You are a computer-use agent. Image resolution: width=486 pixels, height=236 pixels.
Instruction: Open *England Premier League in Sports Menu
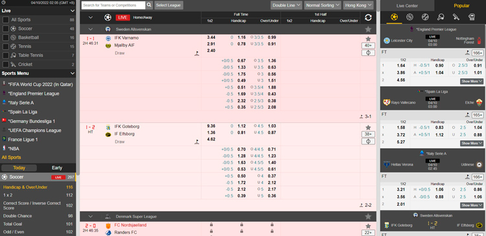(x=34, y=93)
